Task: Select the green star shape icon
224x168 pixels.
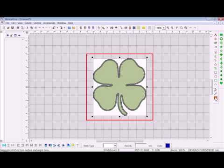Action: tap(221, 47)
